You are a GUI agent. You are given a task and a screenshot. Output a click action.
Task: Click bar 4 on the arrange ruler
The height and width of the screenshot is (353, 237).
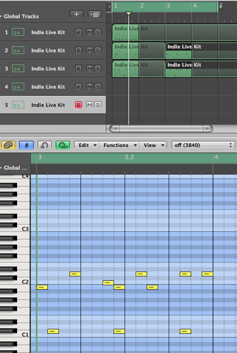(x=195, y=6)
